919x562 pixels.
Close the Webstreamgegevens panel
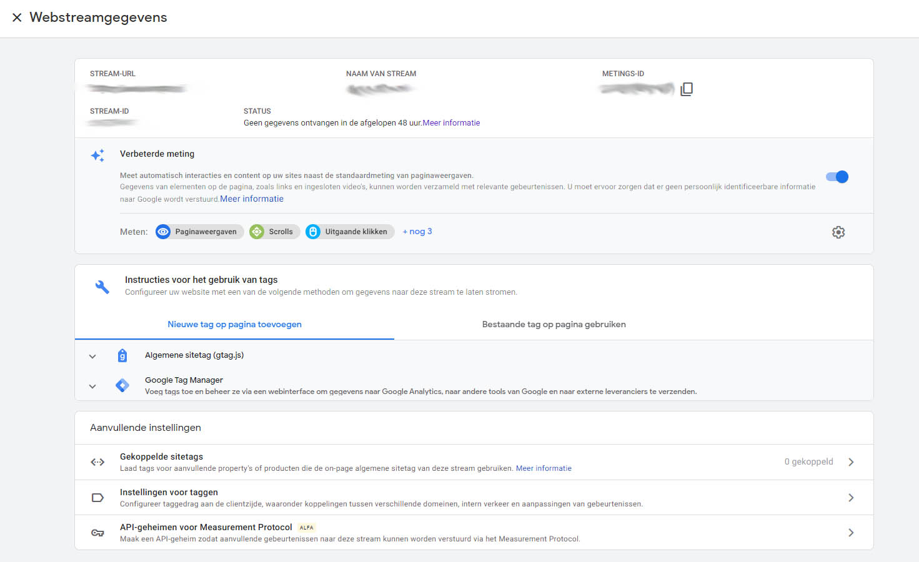click(x=17, y=17)
